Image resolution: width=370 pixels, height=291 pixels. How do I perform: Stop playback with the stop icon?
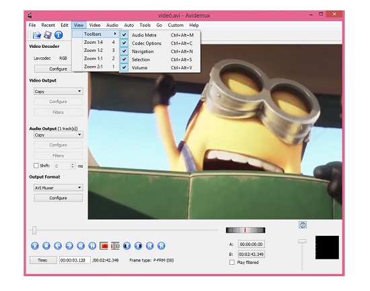46,246
